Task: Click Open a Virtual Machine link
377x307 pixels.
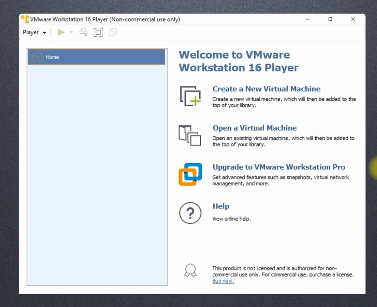Action: click(x=255, y=128)
